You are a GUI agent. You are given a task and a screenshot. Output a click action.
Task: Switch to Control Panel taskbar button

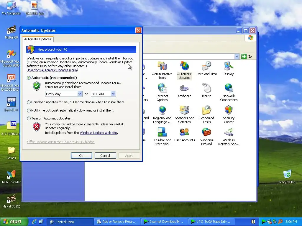click(70, 222)
